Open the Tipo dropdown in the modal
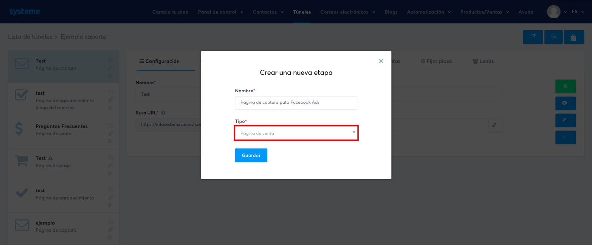592x245 pixels. 296,133
